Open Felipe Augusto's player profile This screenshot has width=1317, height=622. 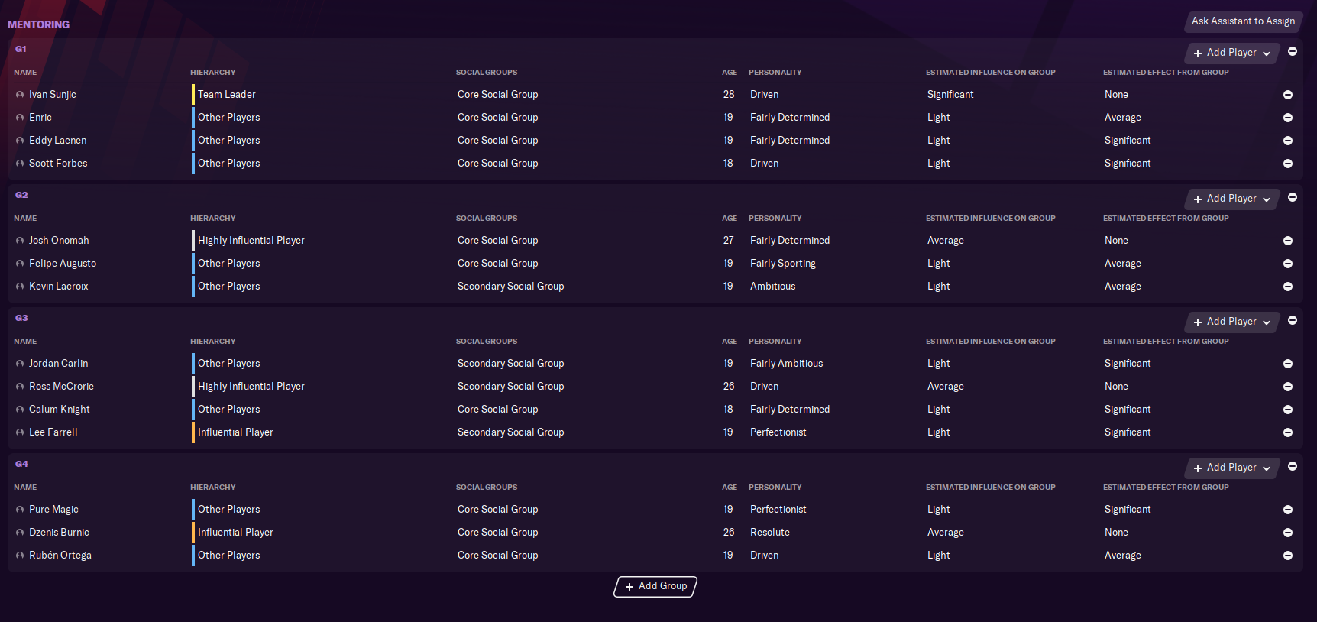coord(63,264)
